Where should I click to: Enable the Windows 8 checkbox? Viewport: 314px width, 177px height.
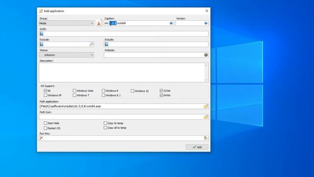pos(104,90)
